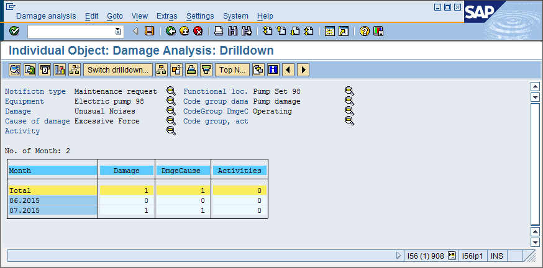543x268 pixels.
Task: Collapse the command field using the arrow
Action: coord(135,32)
